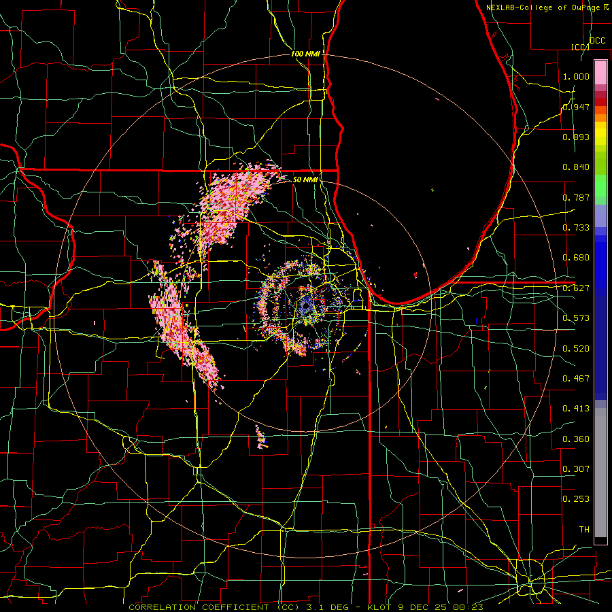This screenshot has width=612, height=612.
Task: Select the 0.893 scale value
Action: coord(576,137)
